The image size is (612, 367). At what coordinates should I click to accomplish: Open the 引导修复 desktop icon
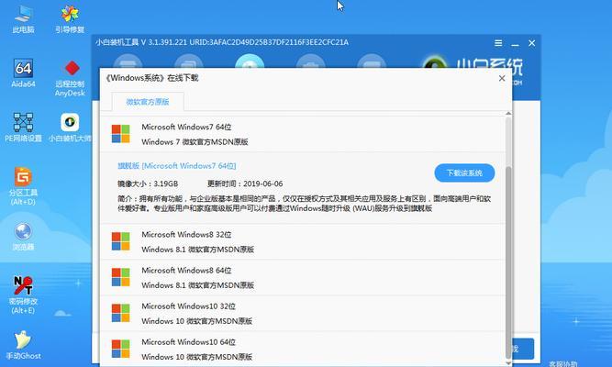(70, 18)
